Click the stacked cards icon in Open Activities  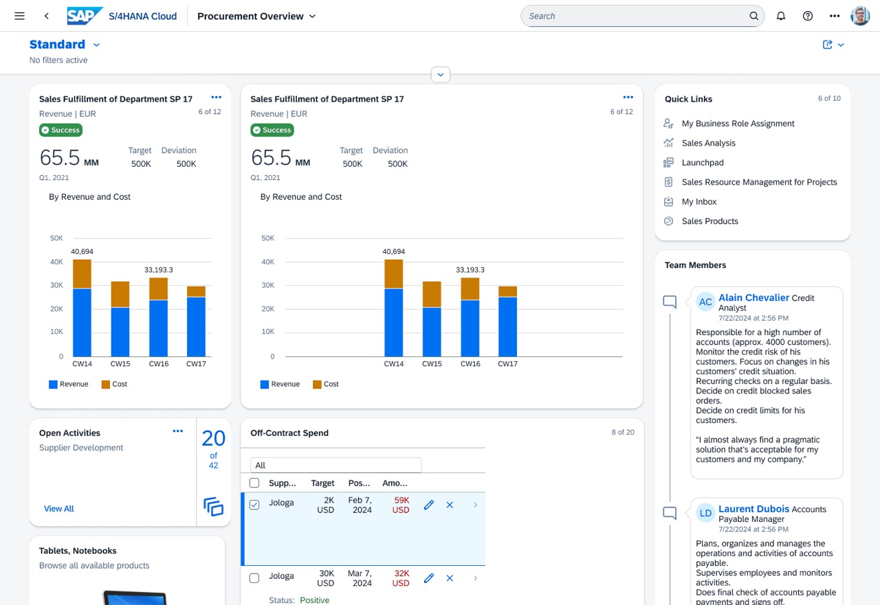(214, 507)
